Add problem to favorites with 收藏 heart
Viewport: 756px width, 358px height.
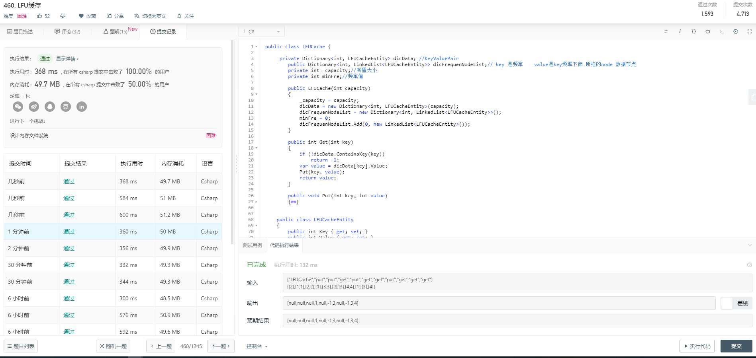pos(87,16)
